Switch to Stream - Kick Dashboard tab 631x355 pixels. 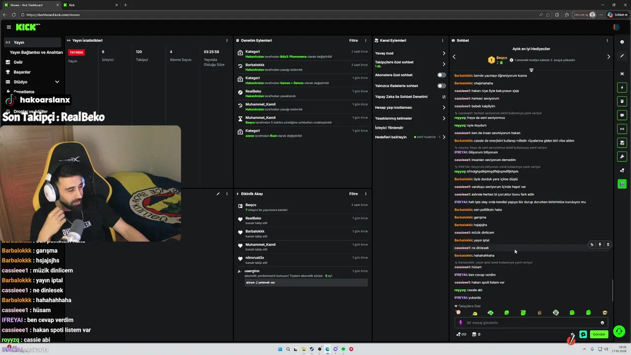coord(32,5)
